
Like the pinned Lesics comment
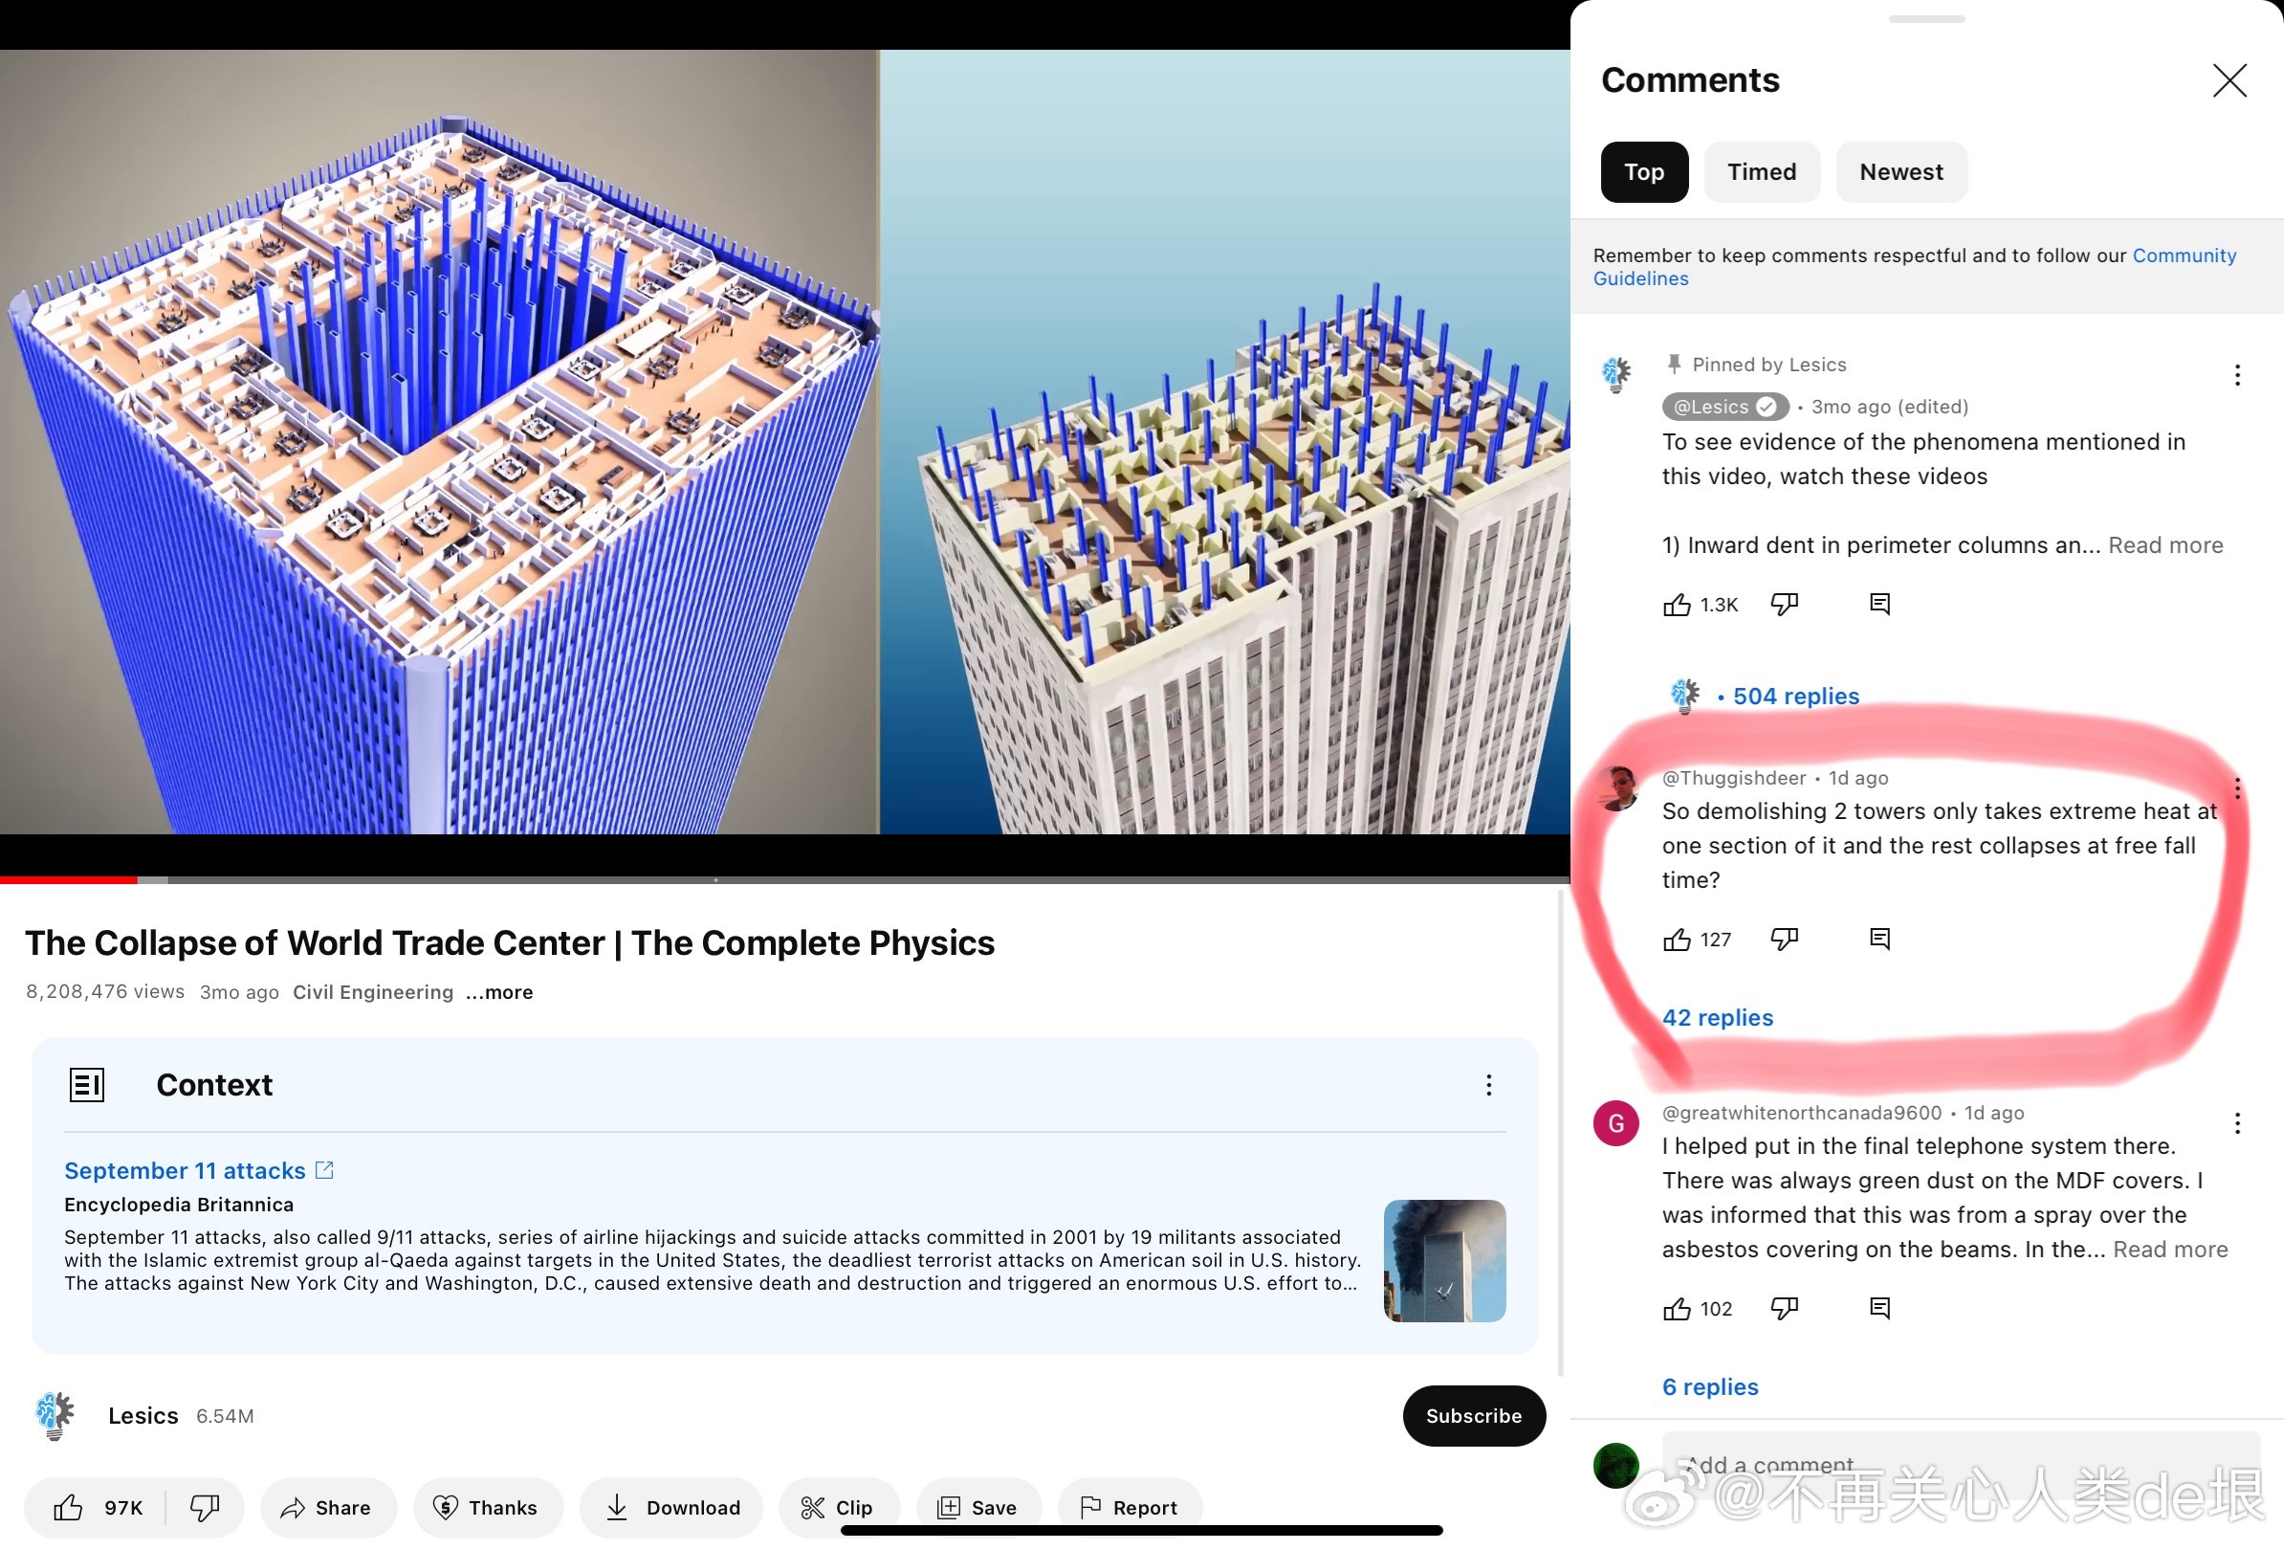pos(1676,605)
